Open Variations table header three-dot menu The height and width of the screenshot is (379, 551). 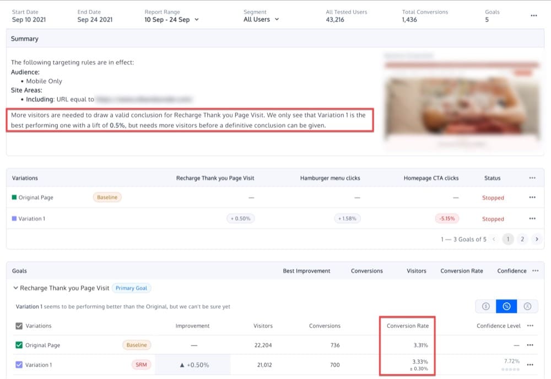532,178
